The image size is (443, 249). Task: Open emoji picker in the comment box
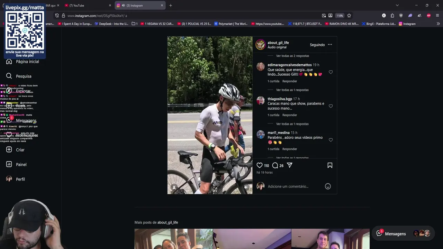click(328, 186)
